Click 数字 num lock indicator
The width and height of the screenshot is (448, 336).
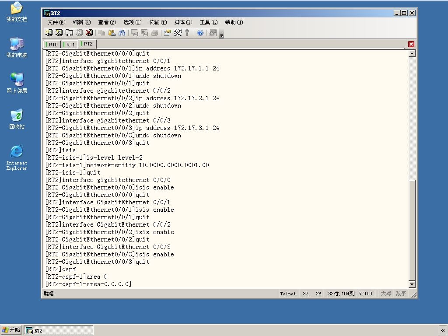pyautogui.click(x=401, y=294)
